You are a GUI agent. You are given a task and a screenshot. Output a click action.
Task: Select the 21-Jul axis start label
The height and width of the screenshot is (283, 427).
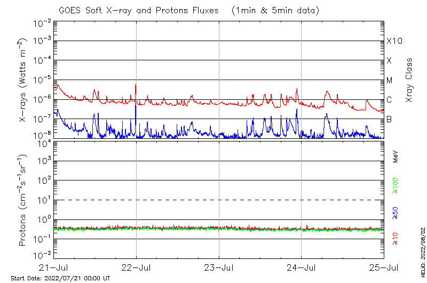point(53,267)
